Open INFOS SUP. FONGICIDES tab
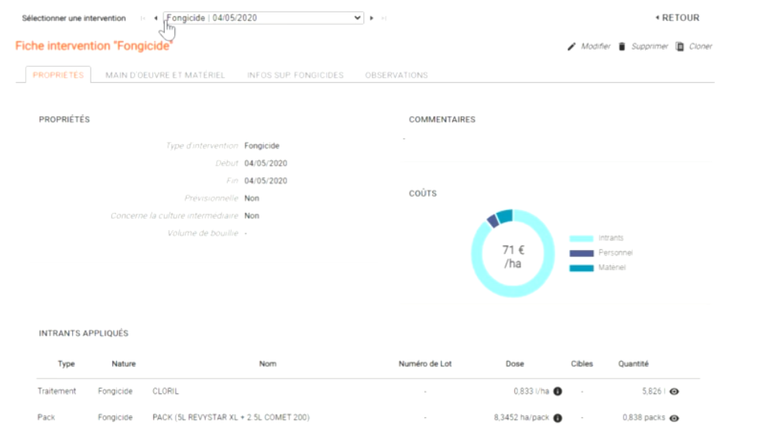The image size is (759, 429). [x=295, y=75]
